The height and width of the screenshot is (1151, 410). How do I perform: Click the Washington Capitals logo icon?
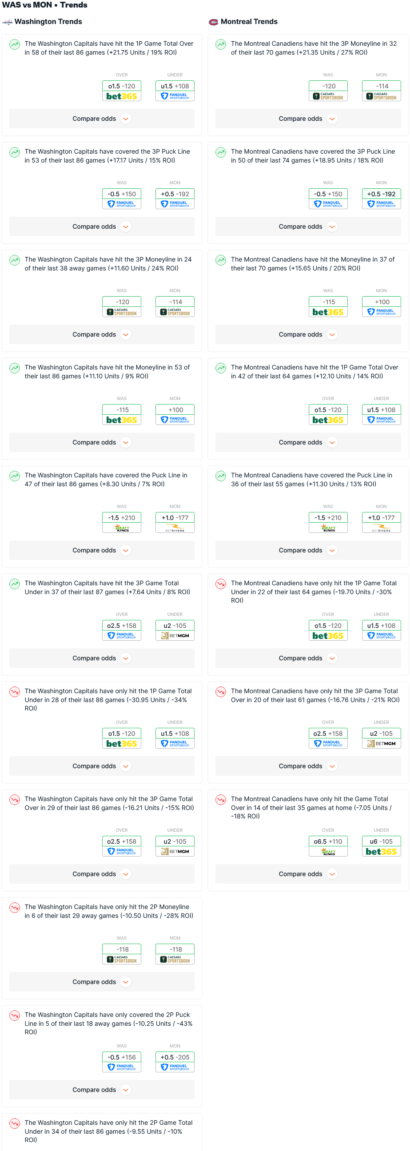[x=7, y=22]
